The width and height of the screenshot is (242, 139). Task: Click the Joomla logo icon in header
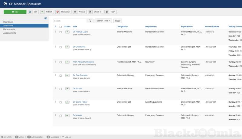pyautogui.click(x=5, y=4)
